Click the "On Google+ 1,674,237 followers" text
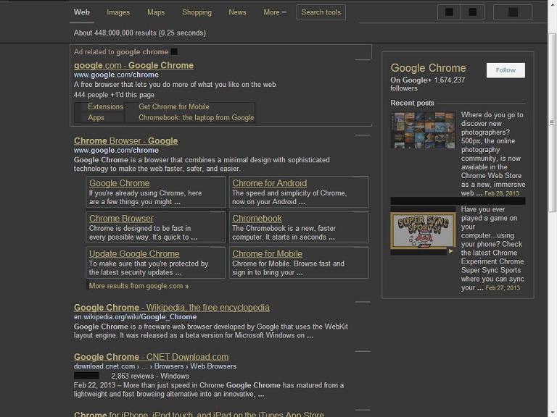The height and width of the screenshot is (417, 557). [428, 84]
